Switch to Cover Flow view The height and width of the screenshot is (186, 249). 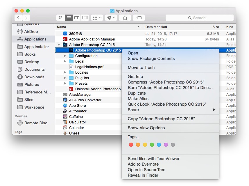pos(85,18)
